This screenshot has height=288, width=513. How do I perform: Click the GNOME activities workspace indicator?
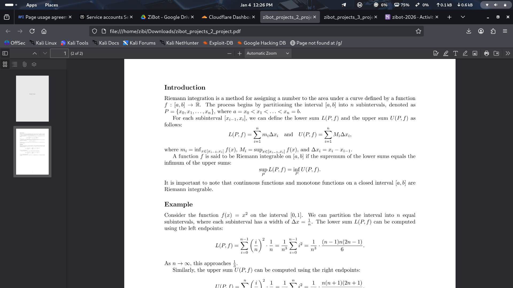point(11,5)
